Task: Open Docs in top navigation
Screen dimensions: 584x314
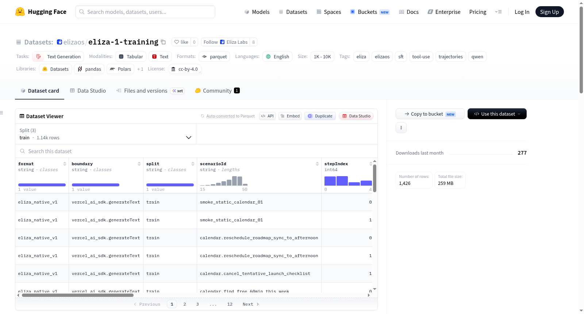Action: pos(408,12)
